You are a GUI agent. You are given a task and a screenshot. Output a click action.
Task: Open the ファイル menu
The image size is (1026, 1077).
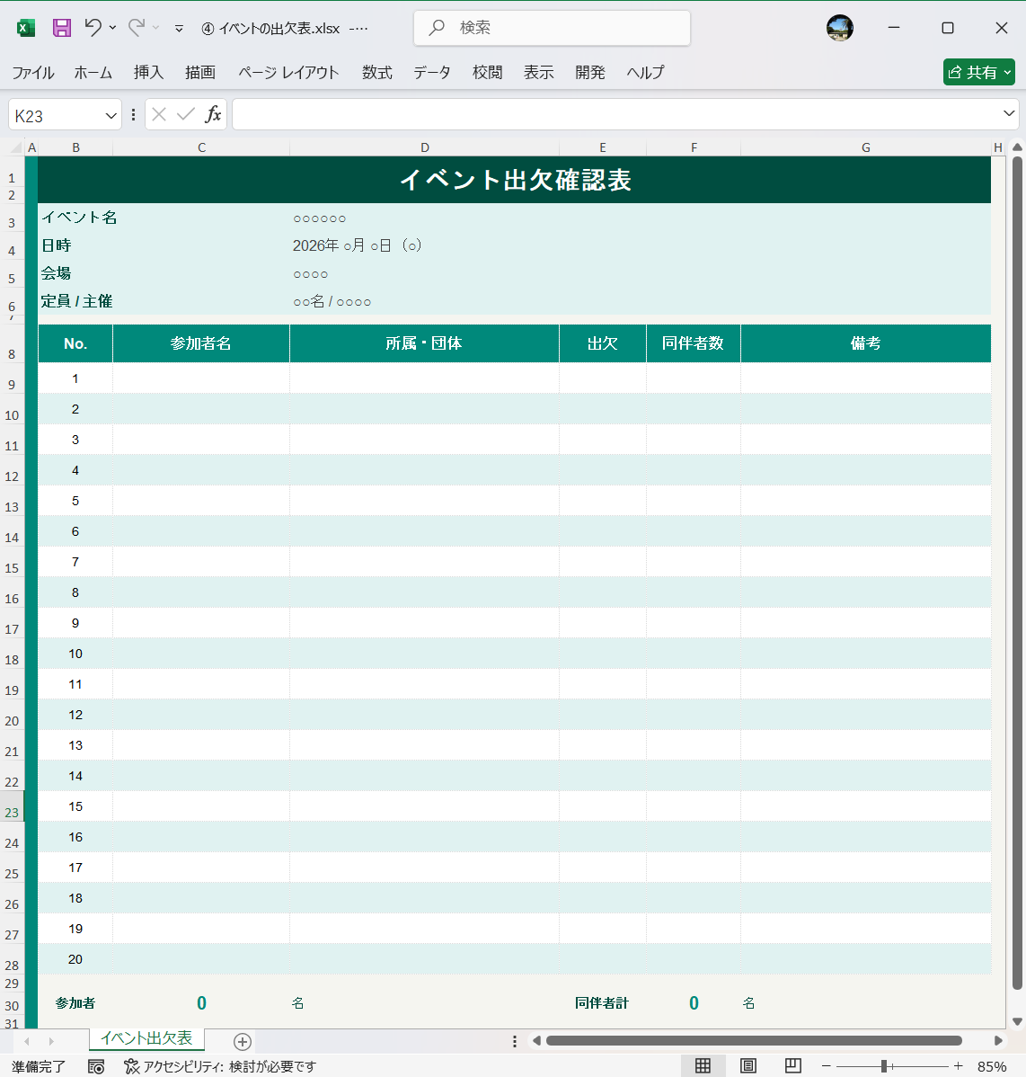click(33, 73)
